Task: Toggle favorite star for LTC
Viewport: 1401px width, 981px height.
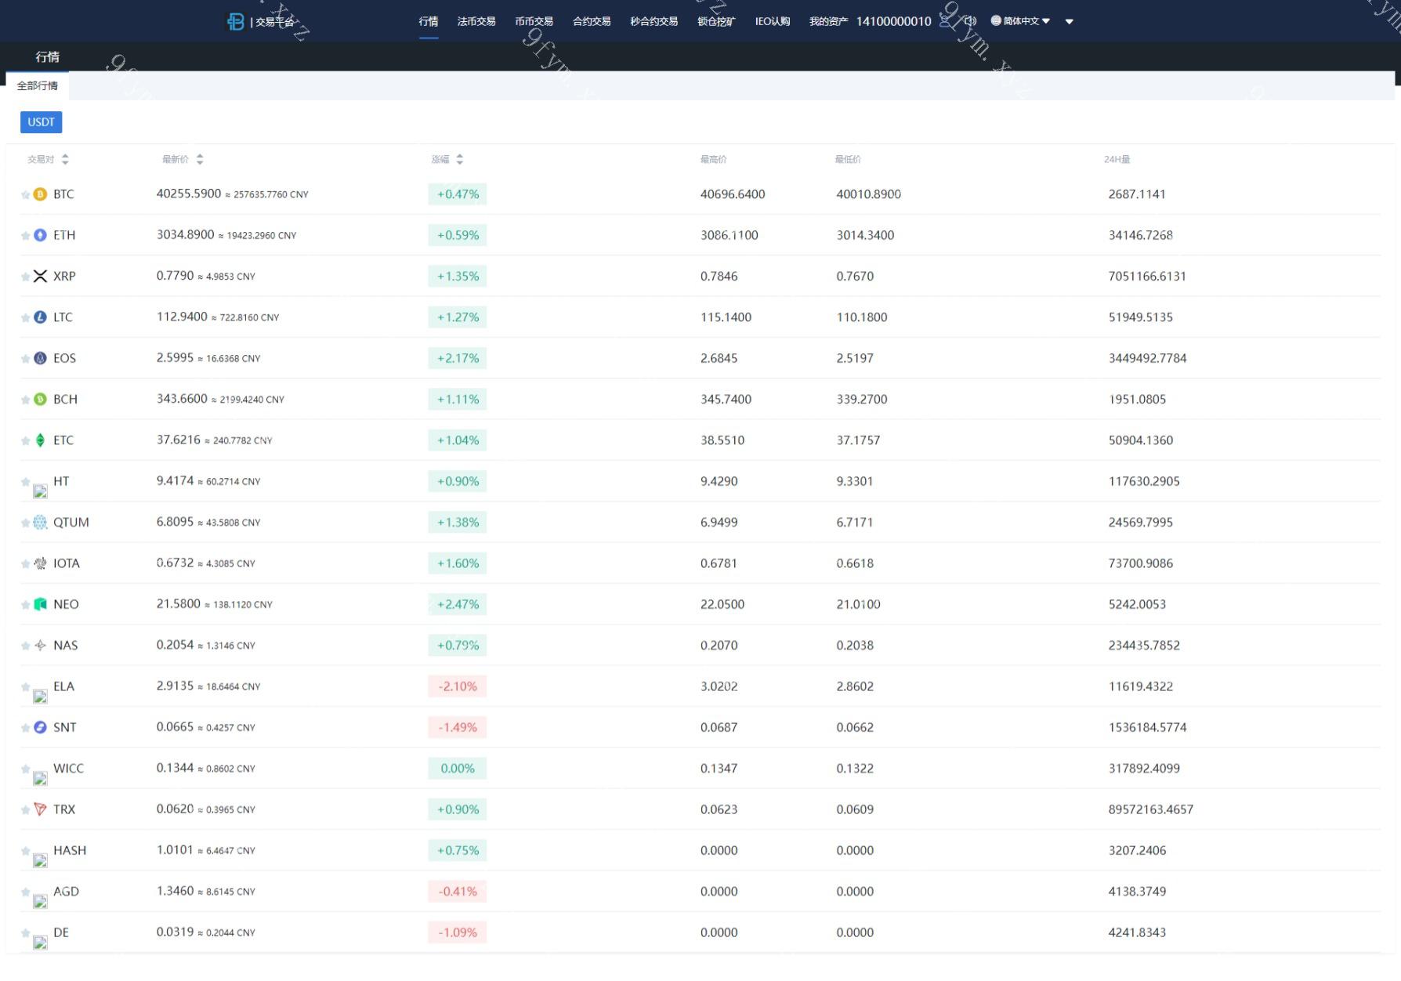Action: pyautogui.click(x=25, y=317)
